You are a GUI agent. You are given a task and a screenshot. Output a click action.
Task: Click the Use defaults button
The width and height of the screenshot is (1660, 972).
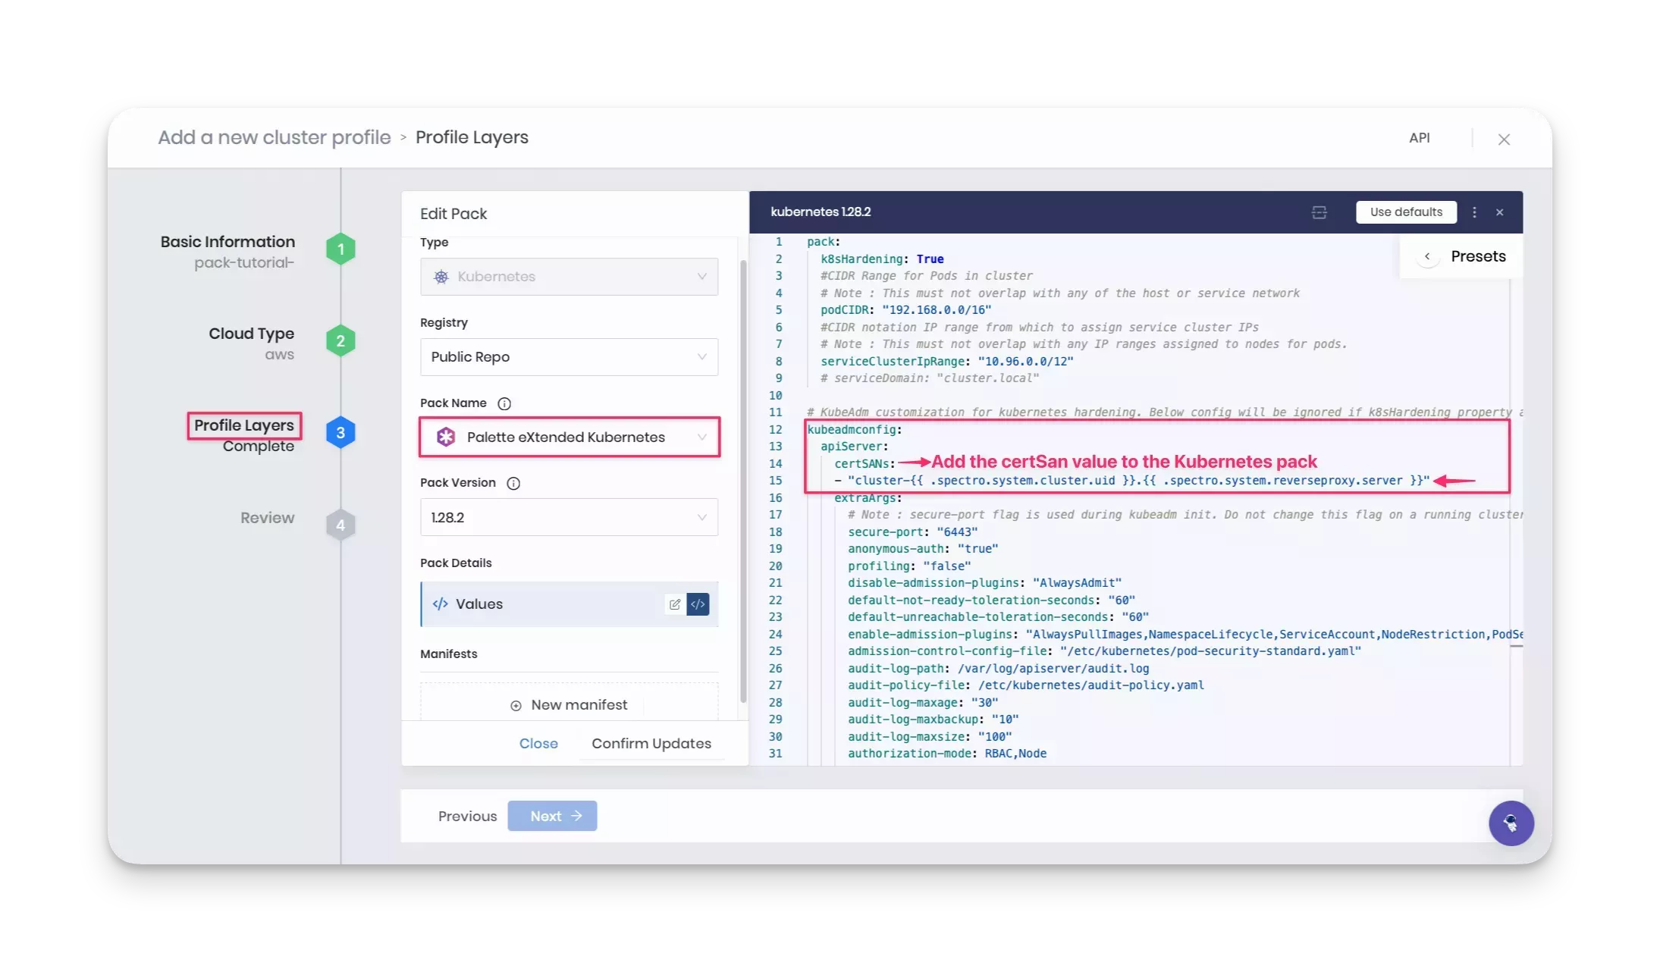click(1406, 212)
